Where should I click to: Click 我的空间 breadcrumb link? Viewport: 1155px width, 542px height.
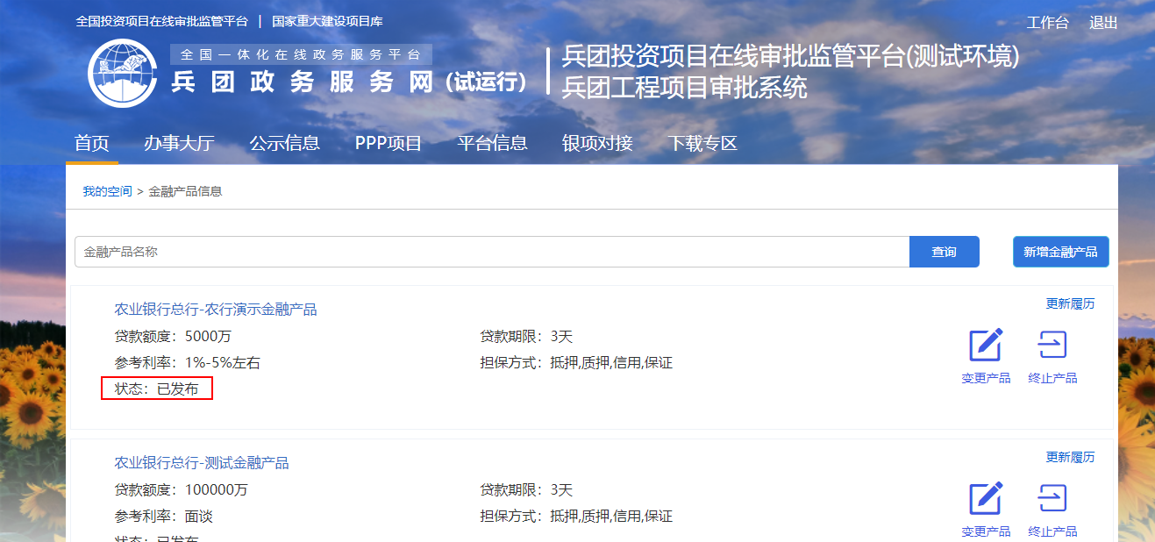click(x=107, y=191)
